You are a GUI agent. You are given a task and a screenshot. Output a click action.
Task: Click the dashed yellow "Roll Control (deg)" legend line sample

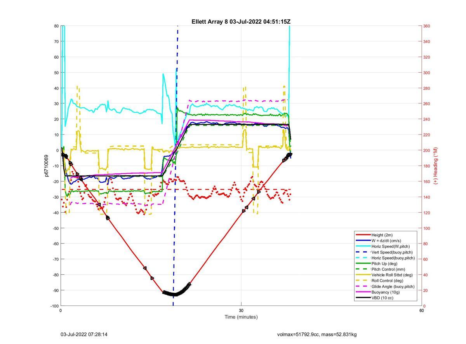pos(363,281)
